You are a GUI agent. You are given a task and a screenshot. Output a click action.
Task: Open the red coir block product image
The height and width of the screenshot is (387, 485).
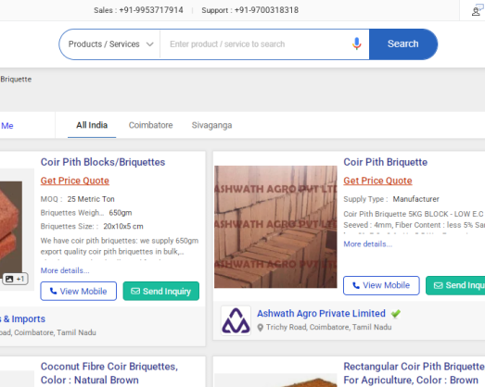click(x=11, y=229)
